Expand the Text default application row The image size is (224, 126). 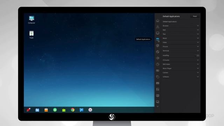click(181, 34)
